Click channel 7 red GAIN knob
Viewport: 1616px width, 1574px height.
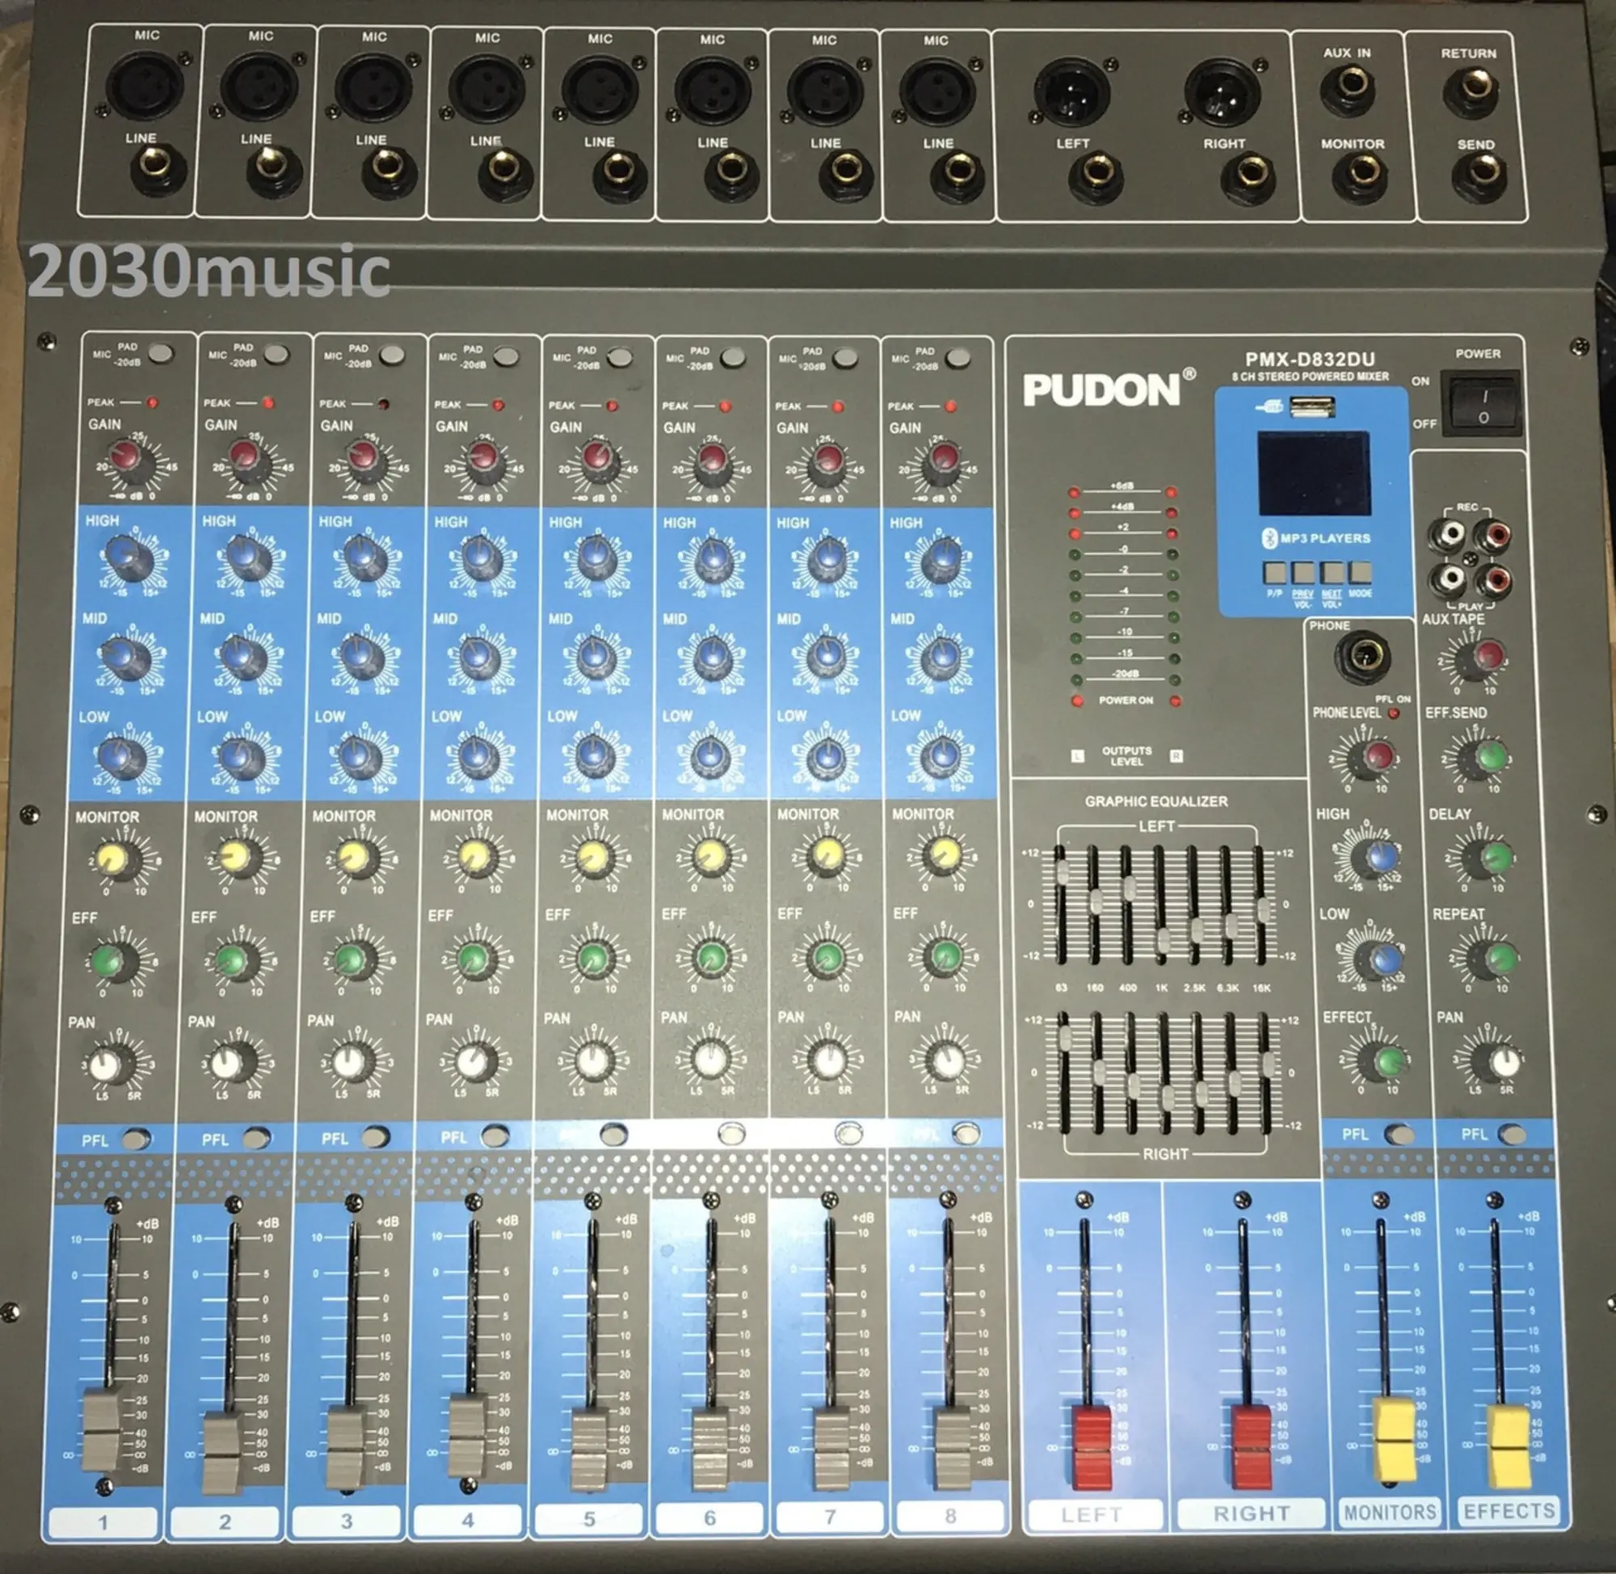point(827,462)
